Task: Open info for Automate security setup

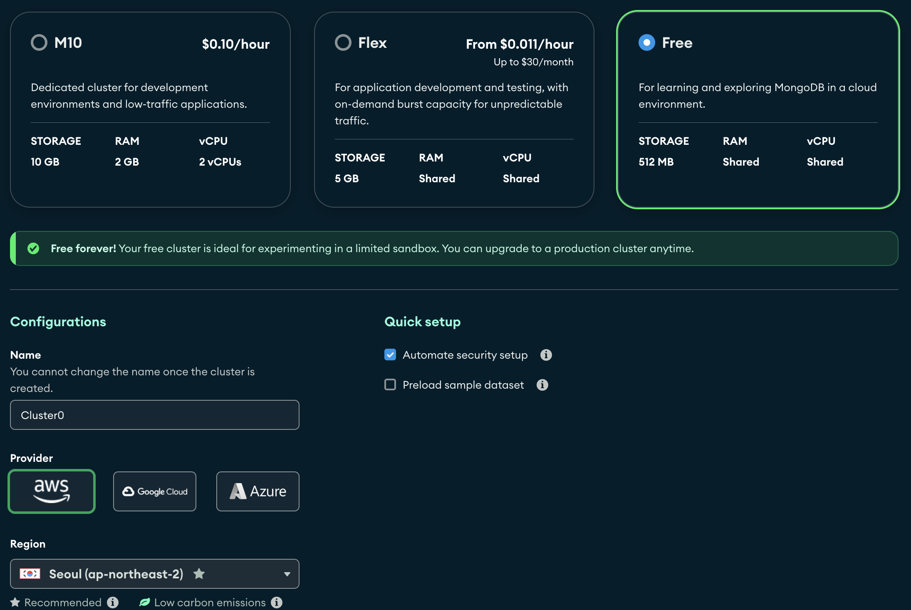Action: 546,355
